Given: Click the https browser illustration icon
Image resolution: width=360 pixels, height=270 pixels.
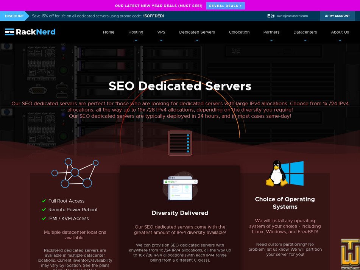Looking at the screenshot, I should tap(180, 186).
